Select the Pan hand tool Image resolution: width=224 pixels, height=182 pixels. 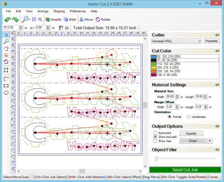[6, 48]
